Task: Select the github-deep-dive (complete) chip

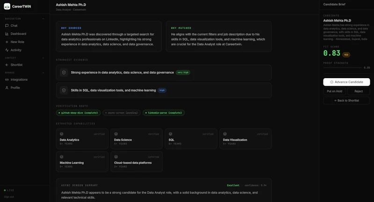Action: pyautogui.click(x=78, y=113)
